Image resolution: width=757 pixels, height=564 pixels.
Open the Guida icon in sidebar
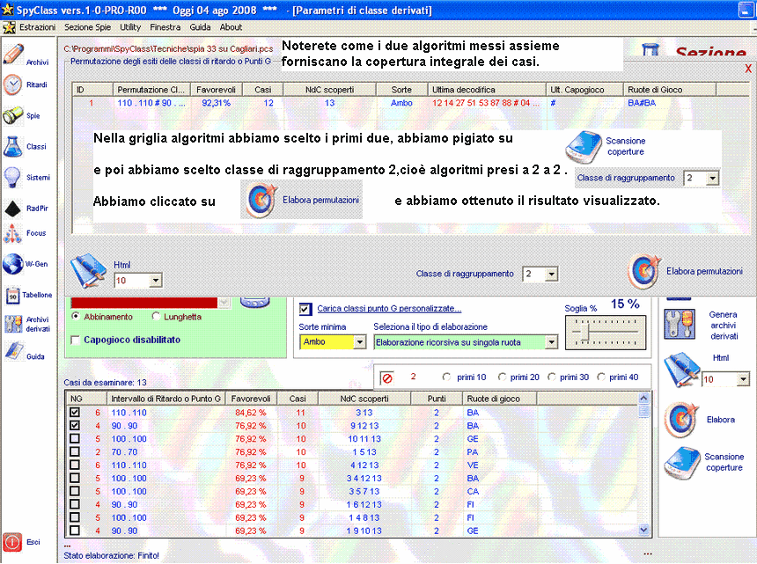[13, 352]
